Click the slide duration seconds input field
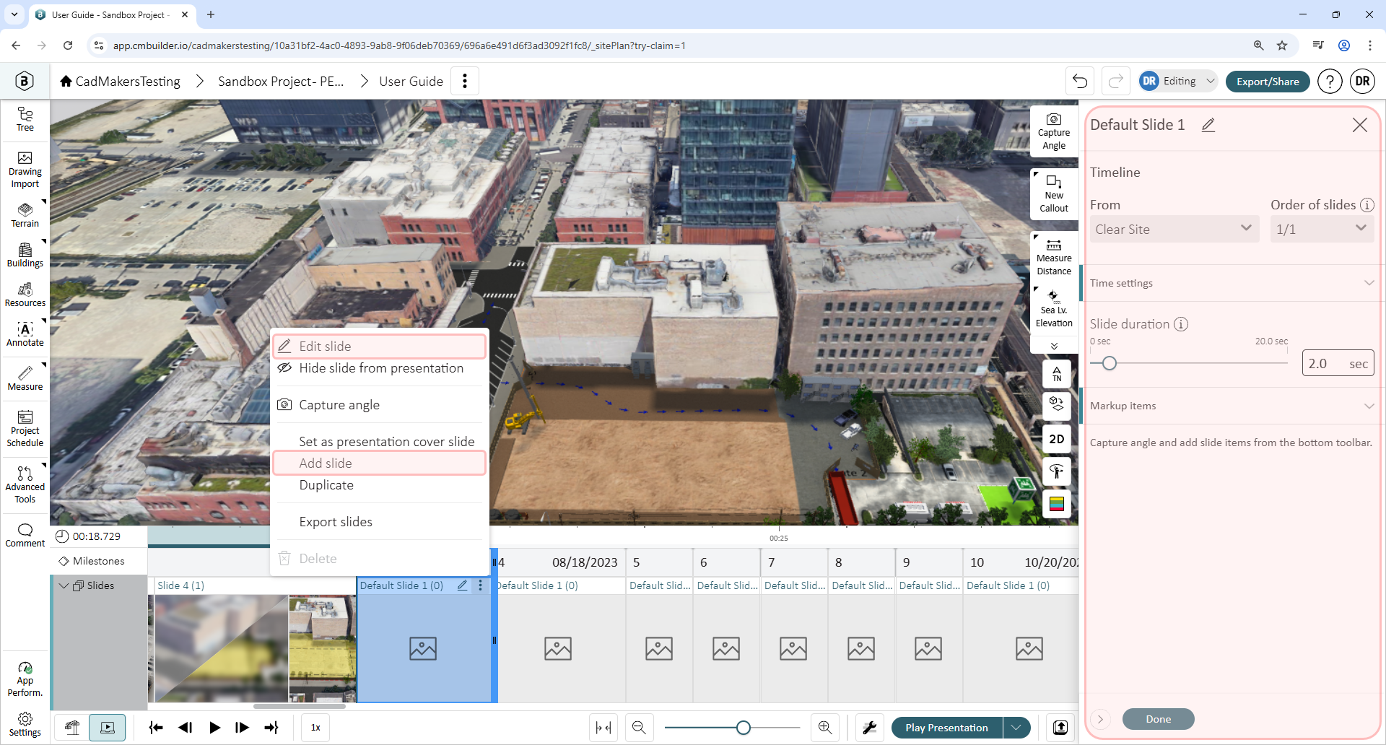 tap(1338, 363)
